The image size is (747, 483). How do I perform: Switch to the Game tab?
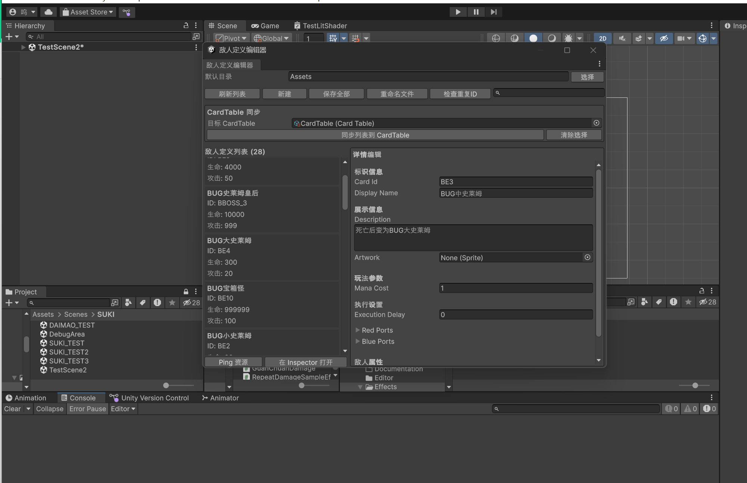click(x=265, y=26)
